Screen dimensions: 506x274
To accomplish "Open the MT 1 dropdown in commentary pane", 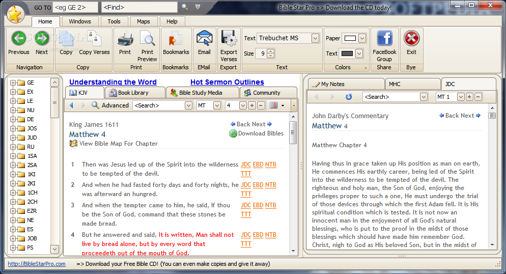I will 461,97.
